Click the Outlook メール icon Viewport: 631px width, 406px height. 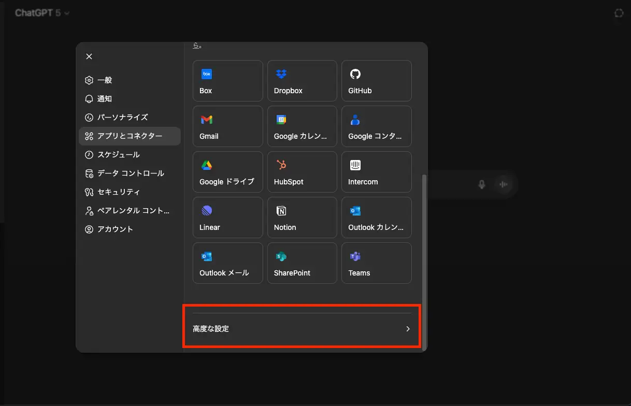pos(207,256)
